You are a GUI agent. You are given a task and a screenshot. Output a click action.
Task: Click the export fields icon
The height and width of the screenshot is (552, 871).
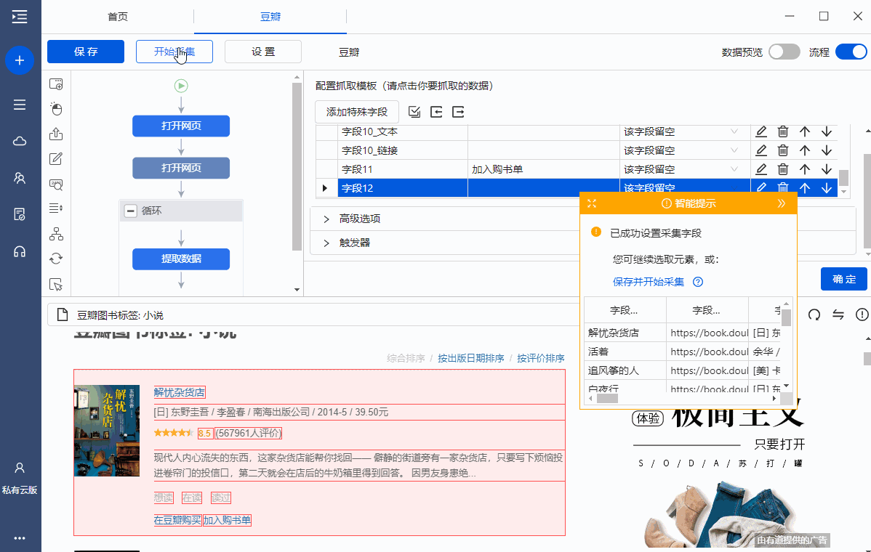tap(458, 112)
